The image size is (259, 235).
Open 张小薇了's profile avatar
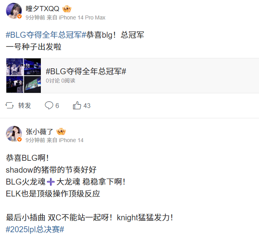click(x=14, y=134)
